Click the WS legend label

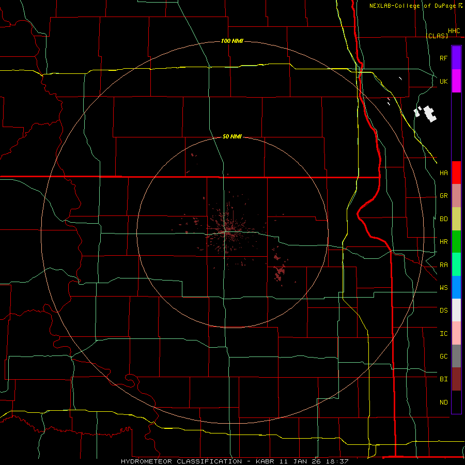click(443, 288)
